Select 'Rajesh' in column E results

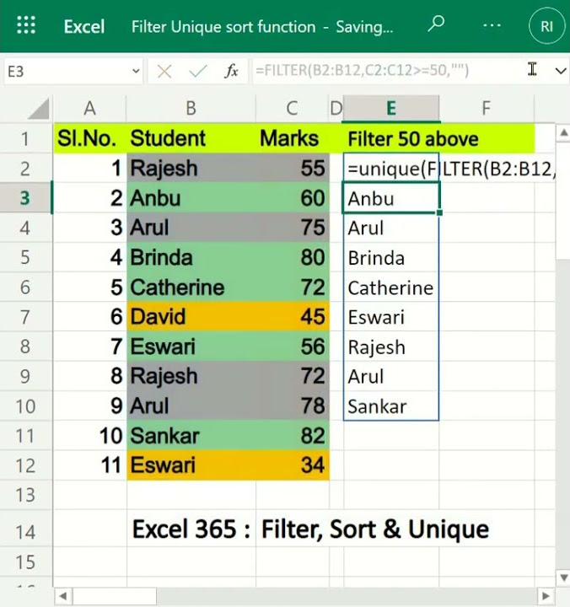[391, 346]
